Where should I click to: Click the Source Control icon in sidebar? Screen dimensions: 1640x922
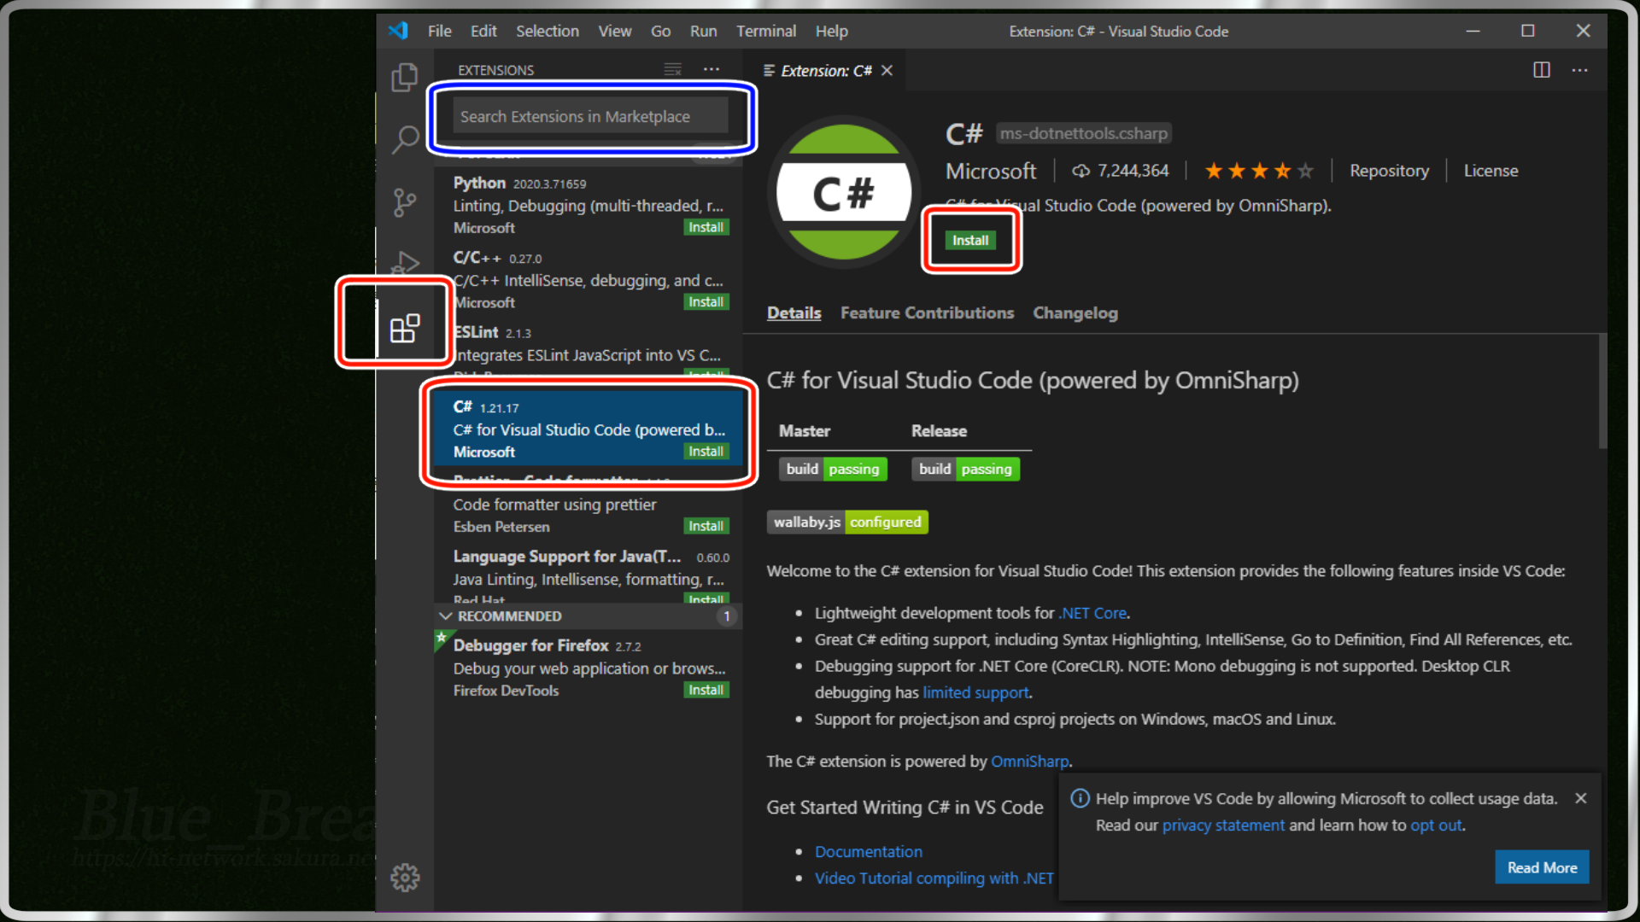pyautogui.click(x=406, y=199)
